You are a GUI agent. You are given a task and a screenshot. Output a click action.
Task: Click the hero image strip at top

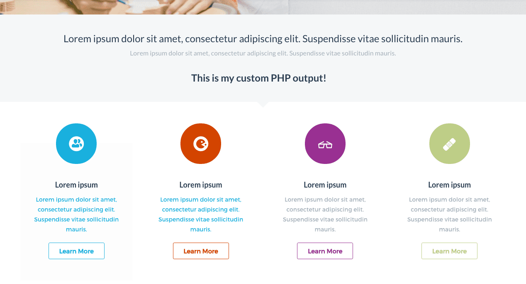coord(263,7)
